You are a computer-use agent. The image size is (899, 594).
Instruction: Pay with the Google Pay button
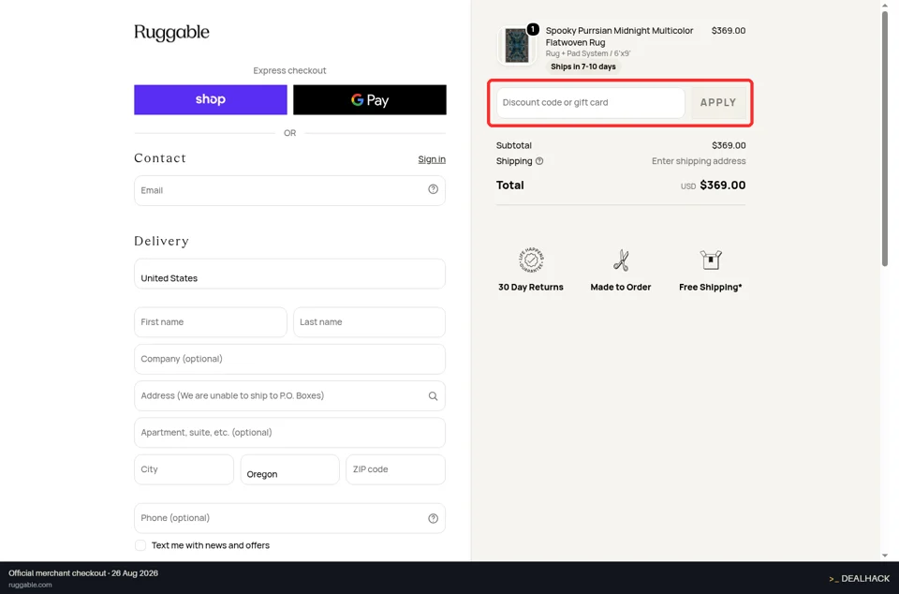(x=370, y=99)
